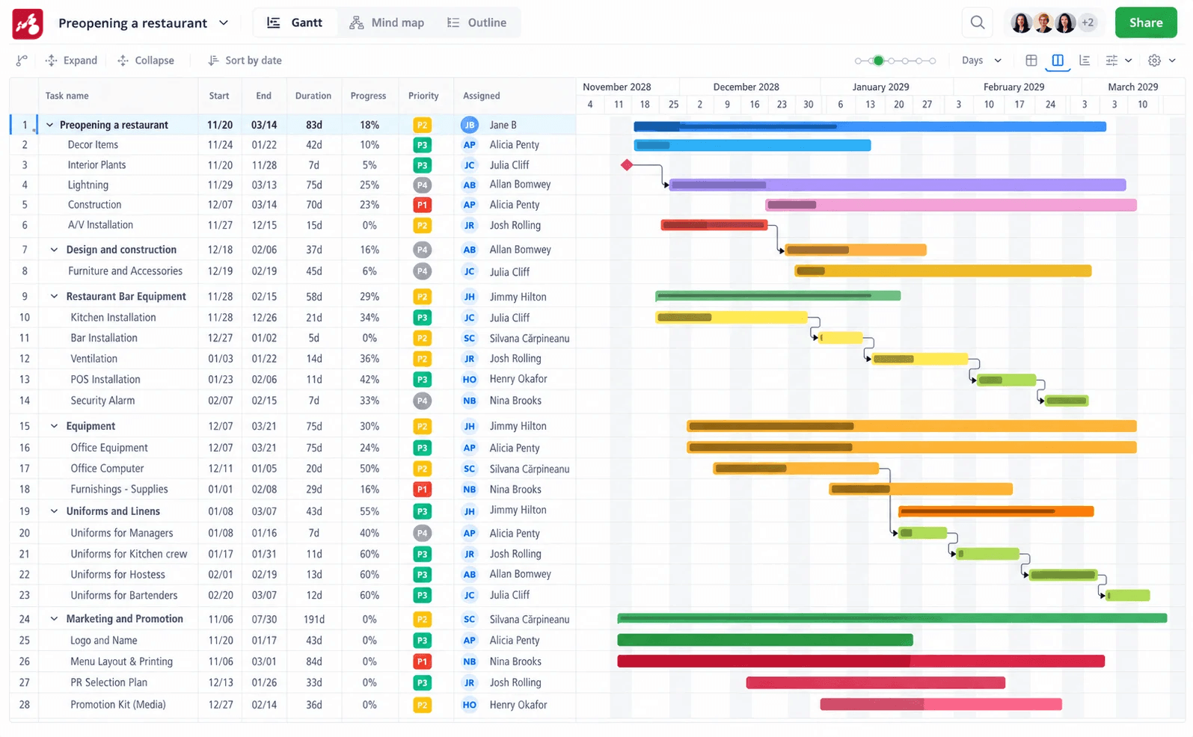Click the HO avatar for POS Installation
Screen dimensions: 1193x737
469,379
